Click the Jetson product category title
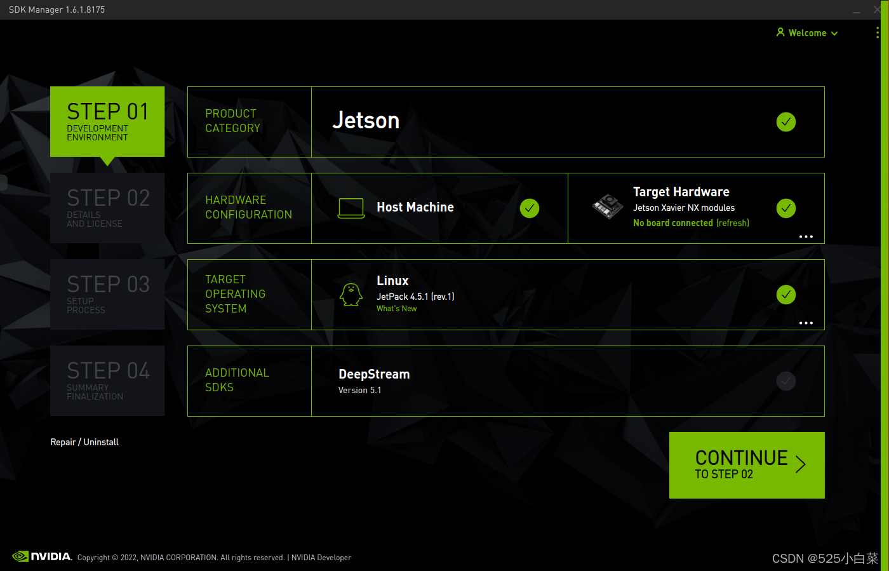Image resolution: width=889 pixels, height=571 pixels. [x=366, y=121]
